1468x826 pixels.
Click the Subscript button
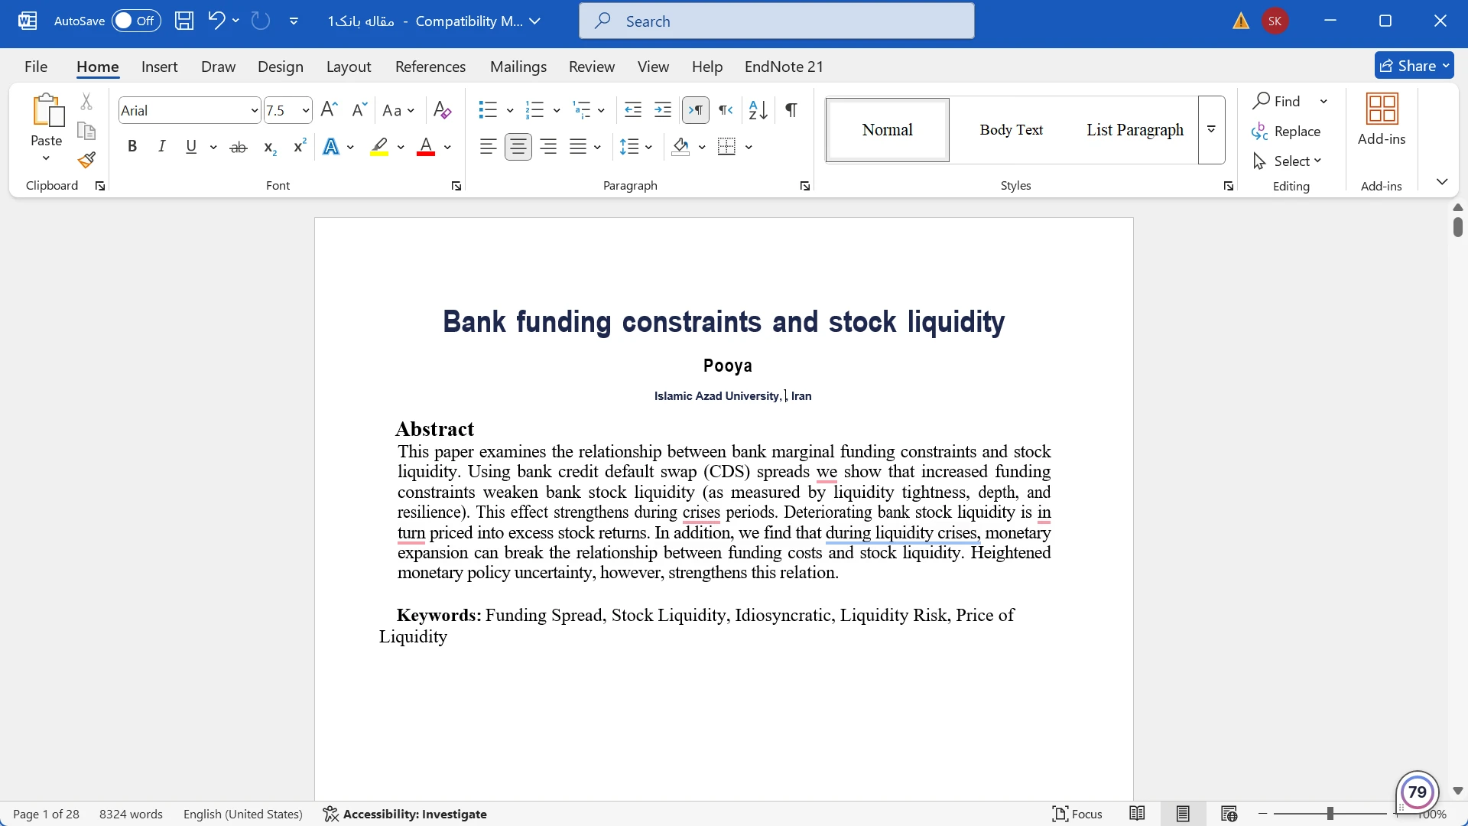click(x=269, y=147)
